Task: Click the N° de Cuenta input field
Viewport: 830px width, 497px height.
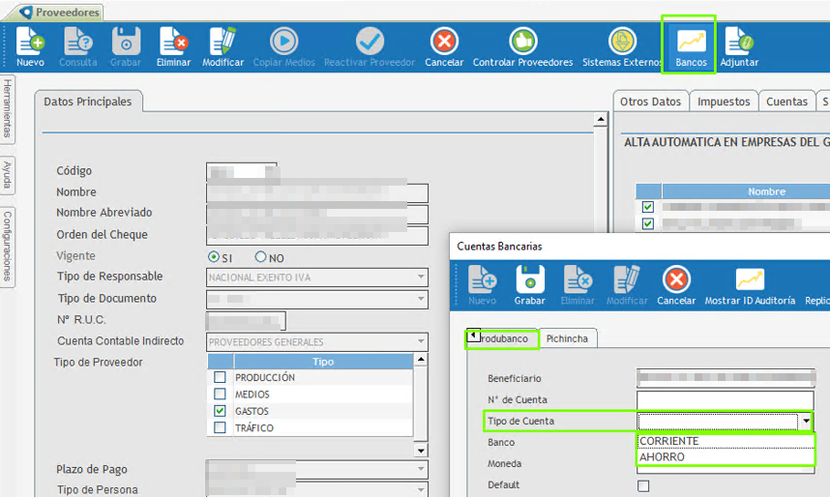Action: (726, 399)
